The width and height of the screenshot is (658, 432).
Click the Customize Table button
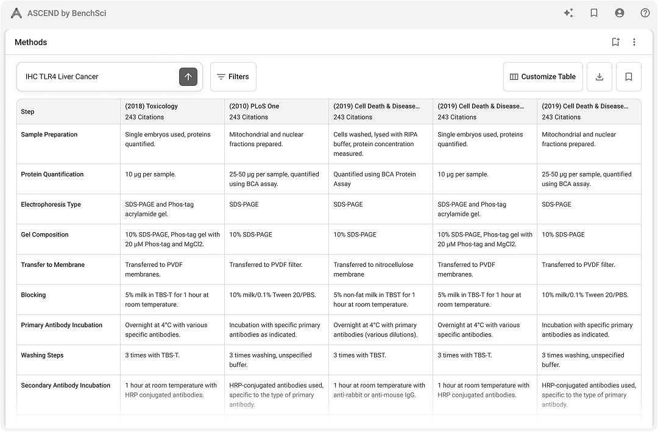pyautogui.click(x=543, y=77)
